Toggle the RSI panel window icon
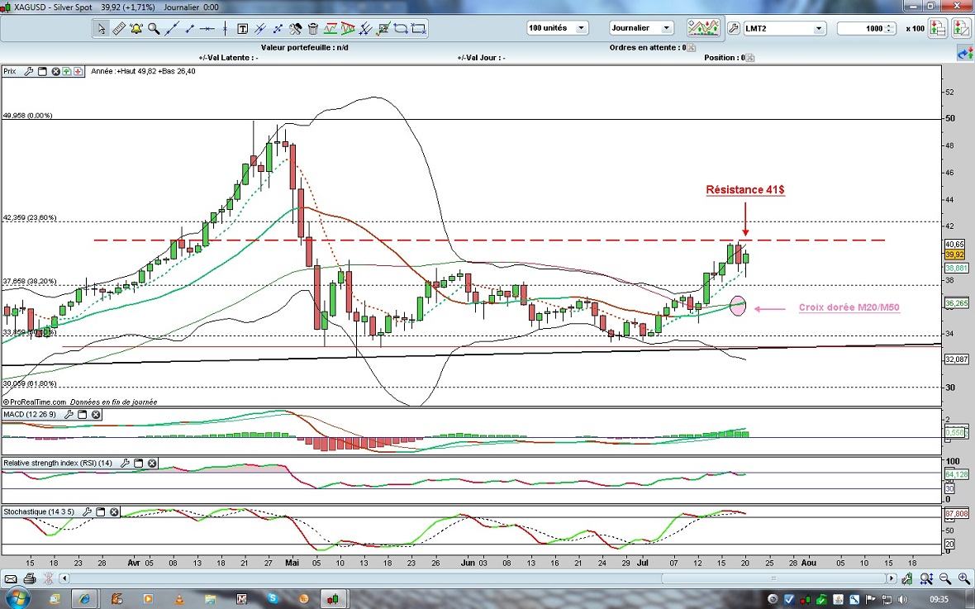Screen dimensions: 975x609 coord(138,464)
